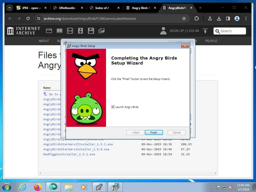The width and height of the screenshot is (256, 192).
Task: Open the clock showing 11:00 AM
Action: [243, 187]
